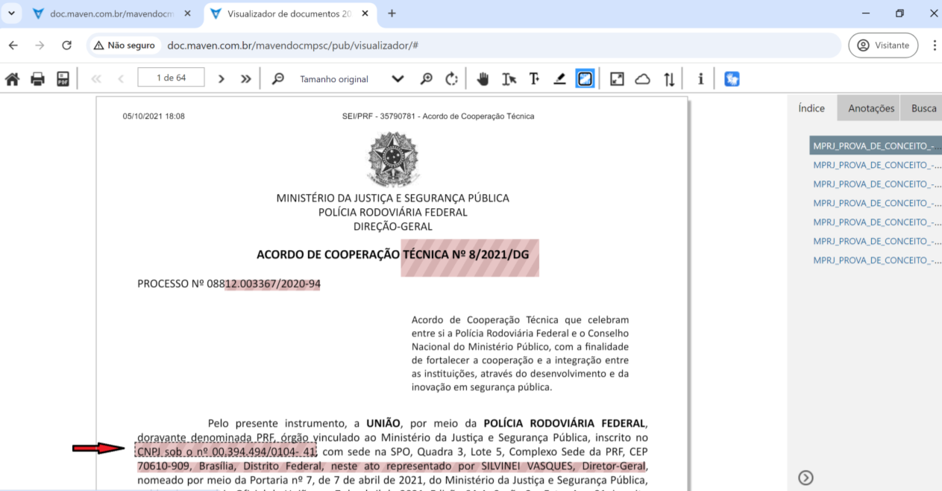
Task: Go back in browser history
Action: point(13,46)
